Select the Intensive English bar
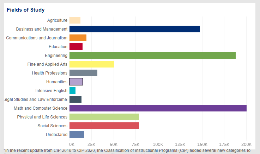Image resolution: width=260 pixels, height=154 pixels. [72, 91]
